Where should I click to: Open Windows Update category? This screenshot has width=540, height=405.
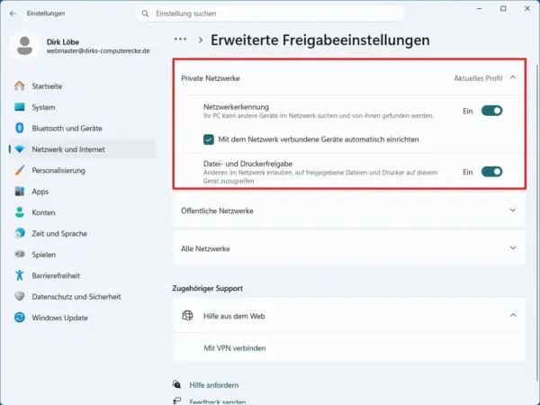[83, 317]
